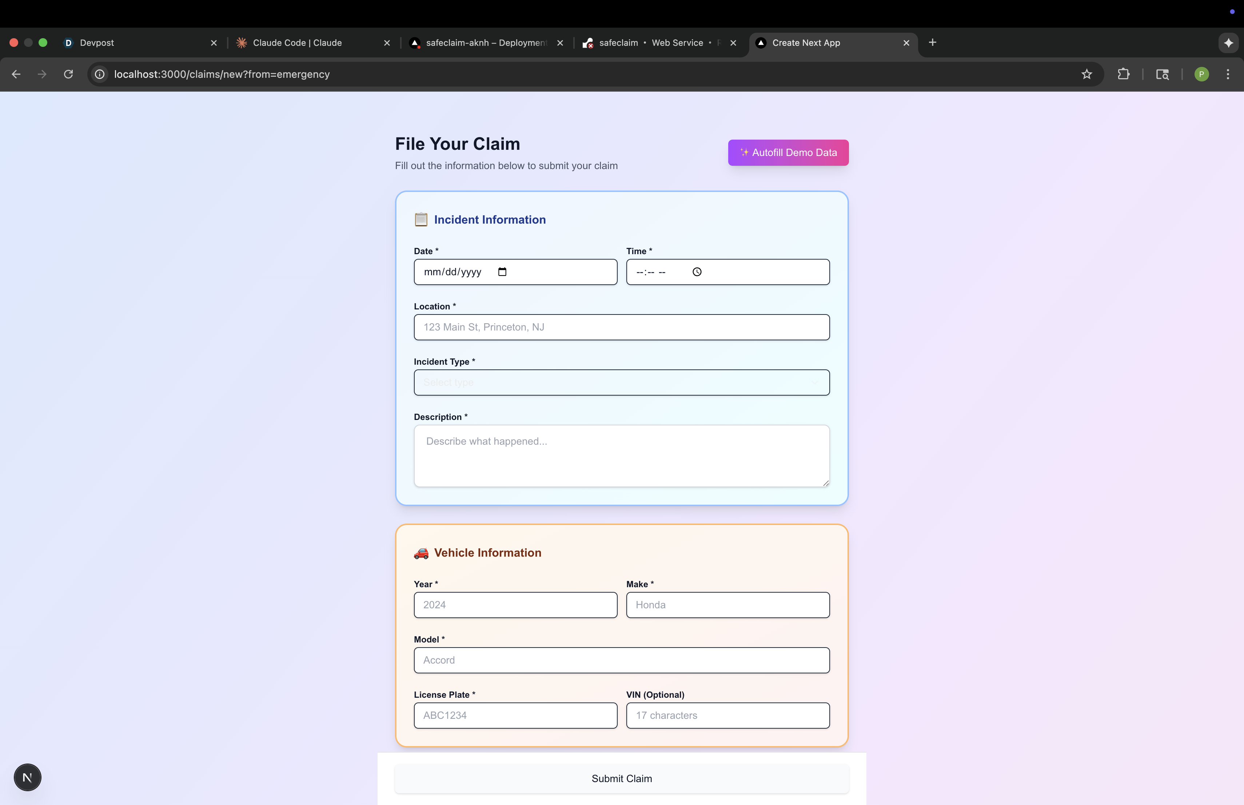
Task: Open a new browser tab
Action: tap(933, 42)
